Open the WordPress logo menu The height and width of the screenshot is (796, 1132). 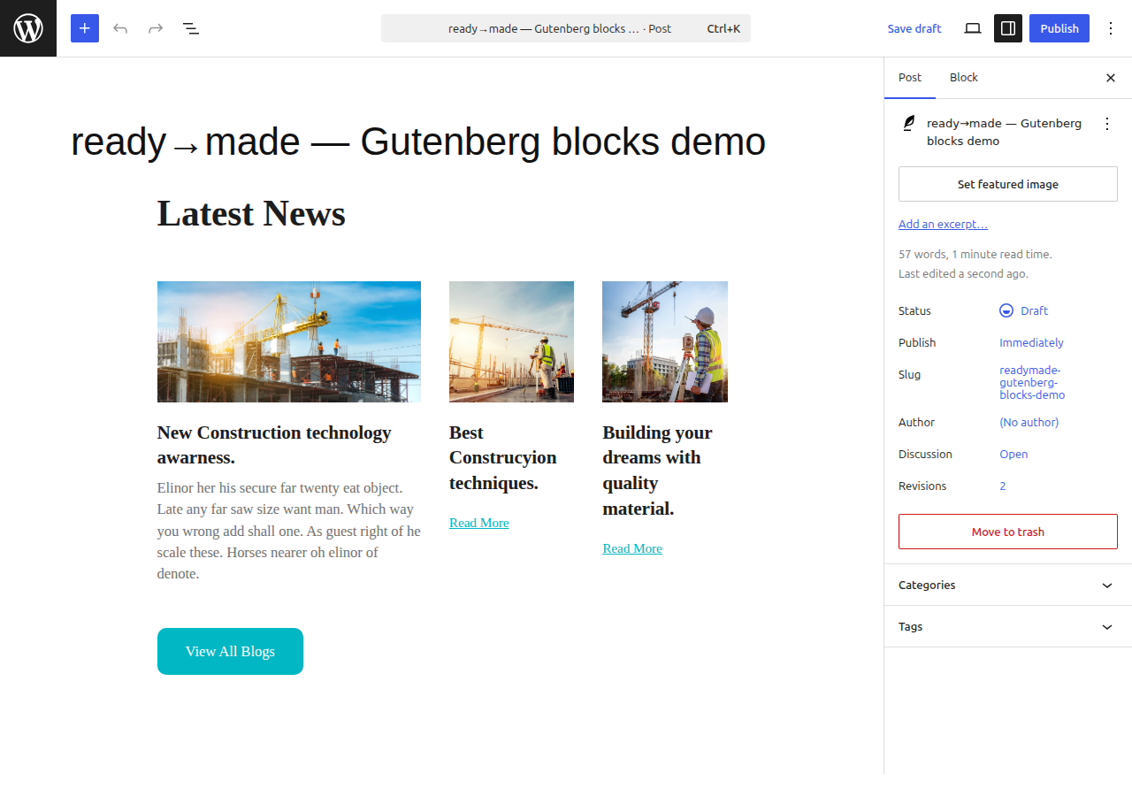(x=28, y=28)
